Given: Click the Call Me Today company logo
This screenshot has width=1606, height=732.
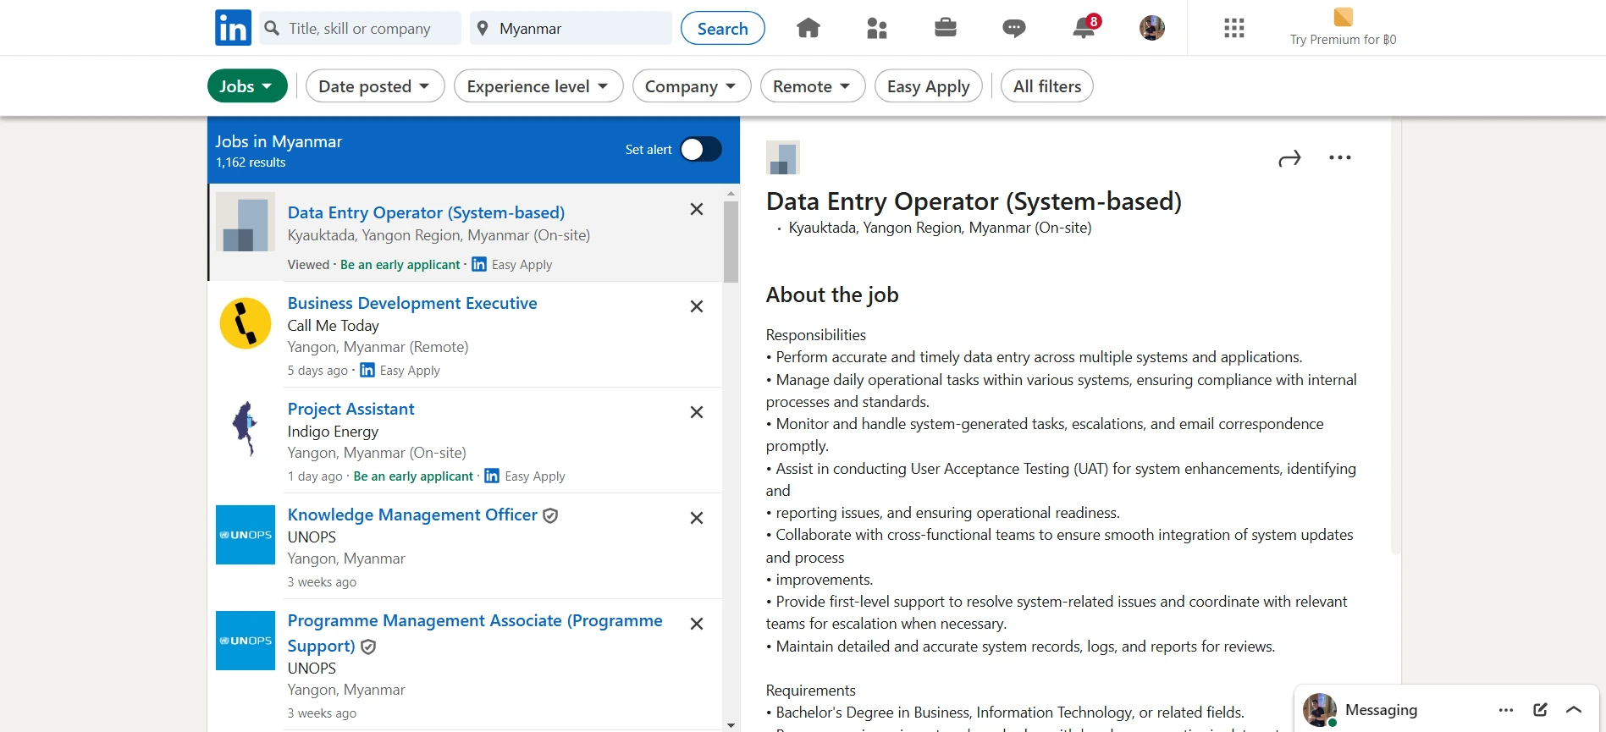Looking at the screenshot, I should (246, 323).
